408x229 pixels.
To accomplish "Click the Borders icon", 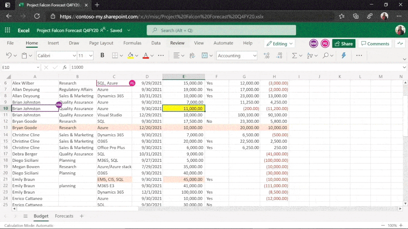I will coord(115,55).
